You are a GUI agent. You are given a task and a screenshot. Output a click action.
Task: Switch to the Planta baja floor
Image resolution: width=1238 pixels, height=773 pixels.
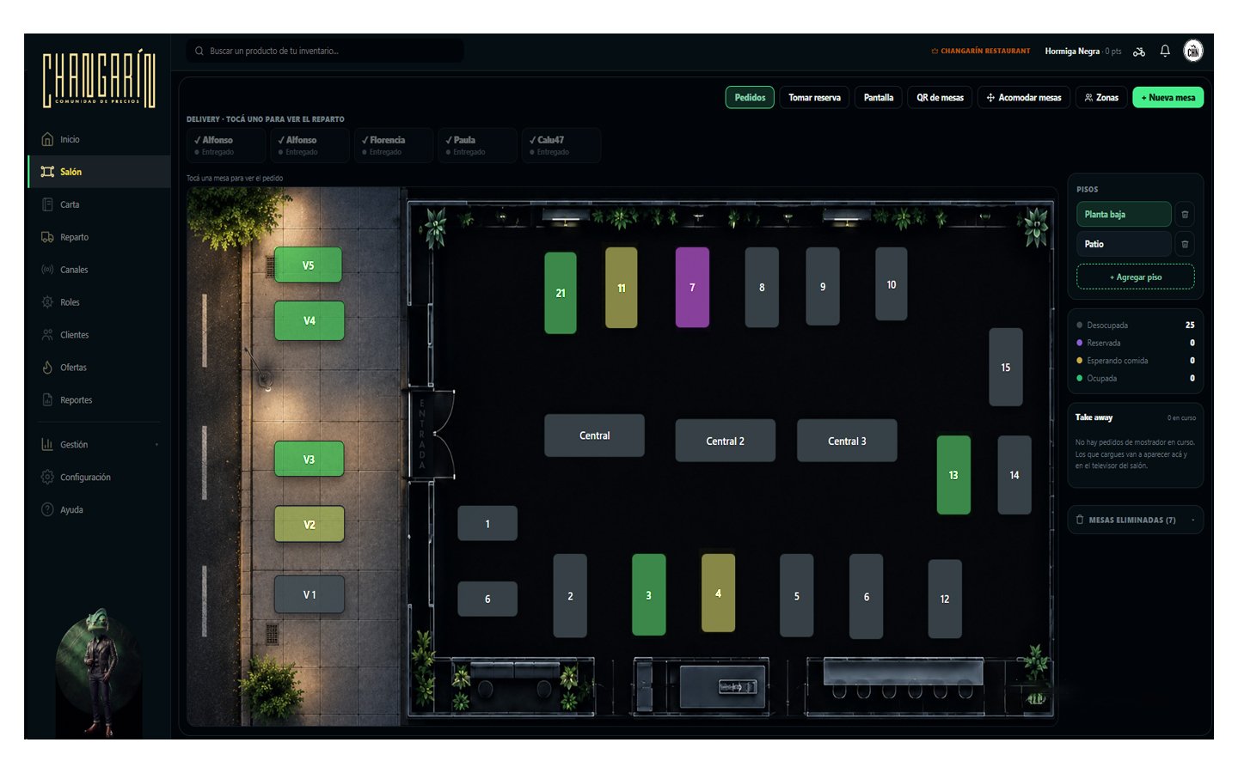[1124, 215]
